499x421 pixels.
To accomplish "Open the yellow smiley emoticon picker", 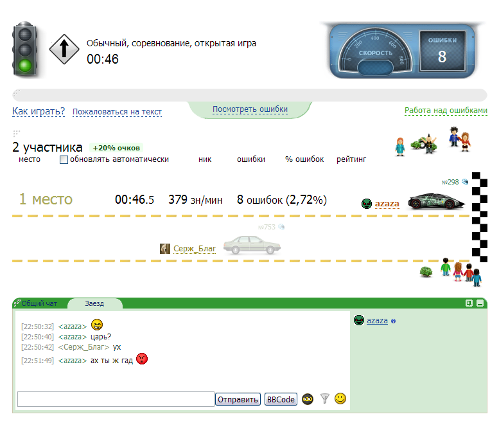I will pyautogui.click(x=340, y=399).
